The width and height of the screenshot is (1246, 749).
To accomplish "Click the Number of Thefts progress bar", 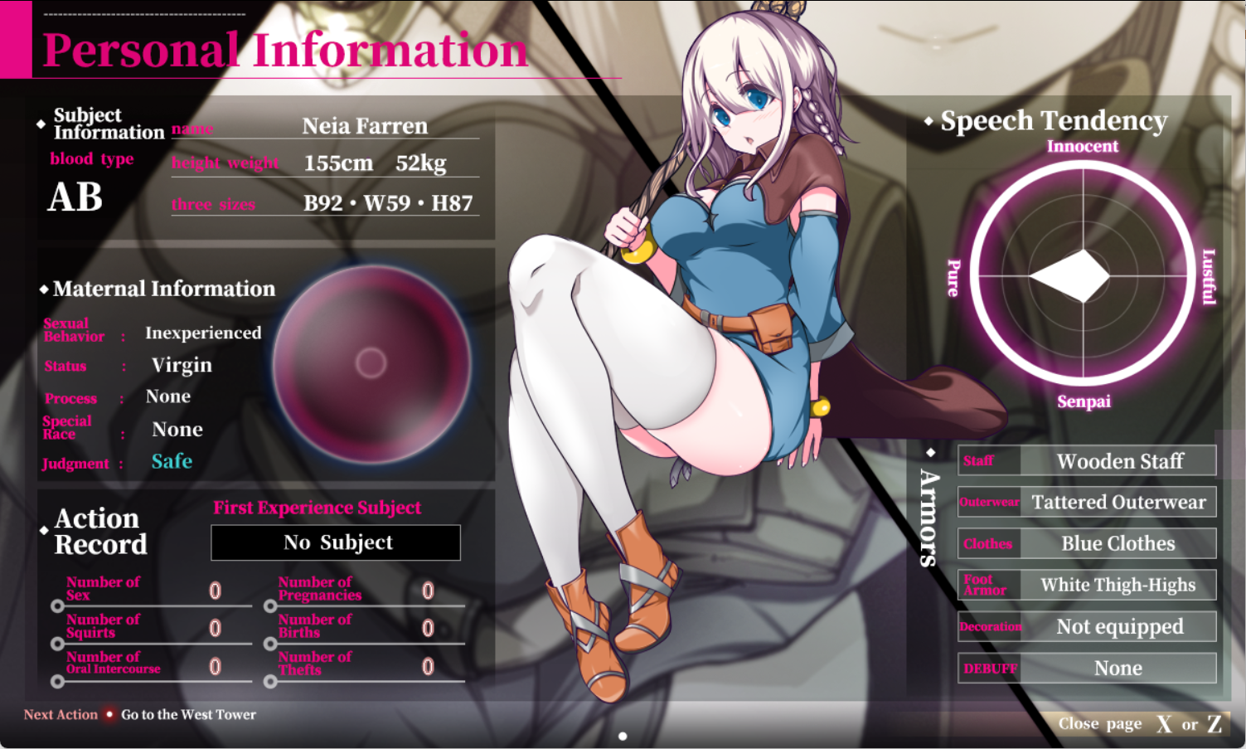I will [x=366, y=681].
